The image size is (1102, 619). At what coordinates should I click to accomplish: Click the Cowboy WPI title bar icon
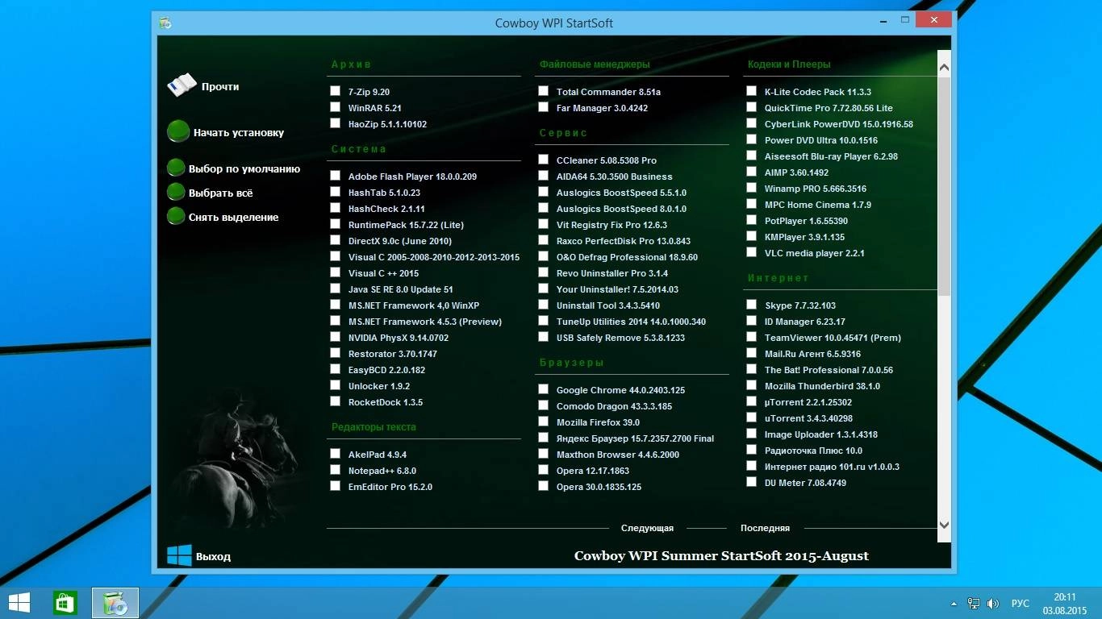(165, 23)
